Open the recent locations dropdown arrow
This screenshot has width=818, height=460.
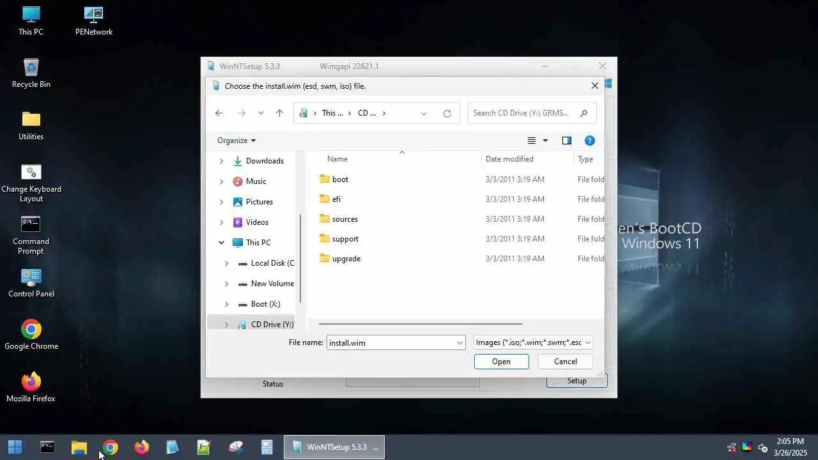[261, 113]
